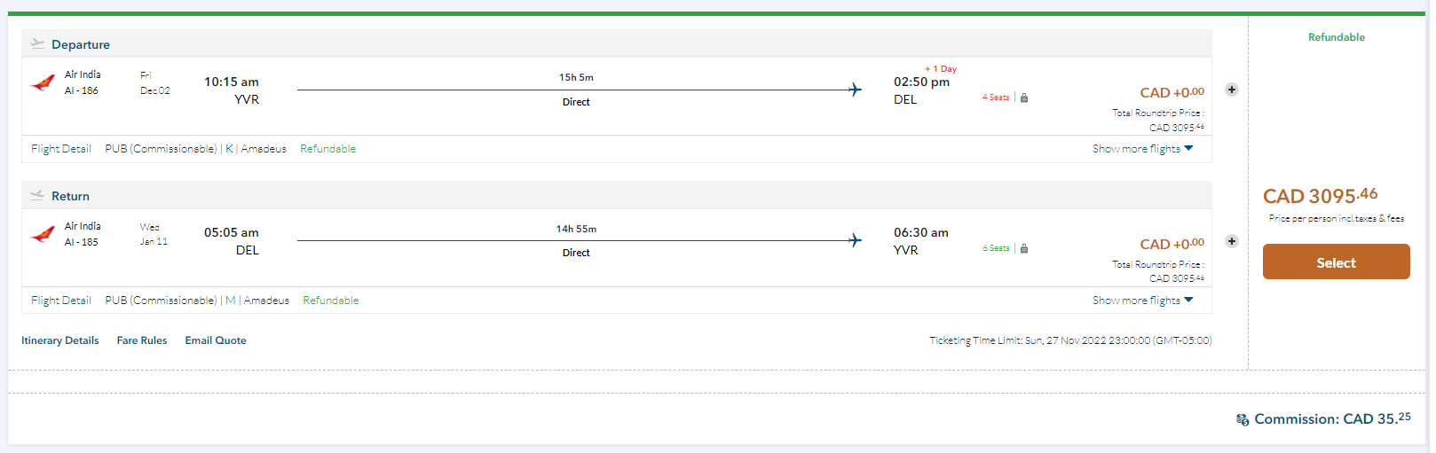This screenshot has width=1436, height=453.
Task: Expand departure fare with plus icon
Action: (x=1232, y=90)
